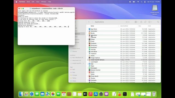Open Finder group-by dropdown
175x98 pixels.
[136, 22]
